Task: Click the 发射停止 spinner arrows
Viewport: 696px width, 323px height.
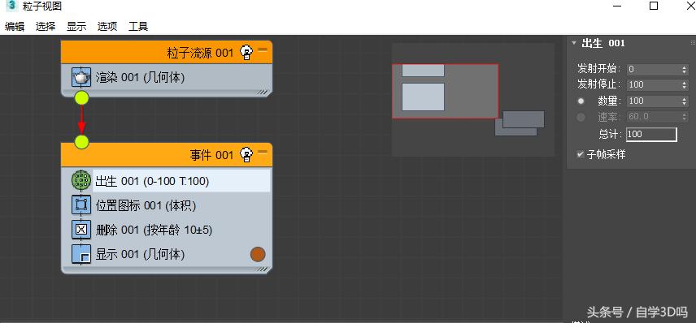Action: 684,84
